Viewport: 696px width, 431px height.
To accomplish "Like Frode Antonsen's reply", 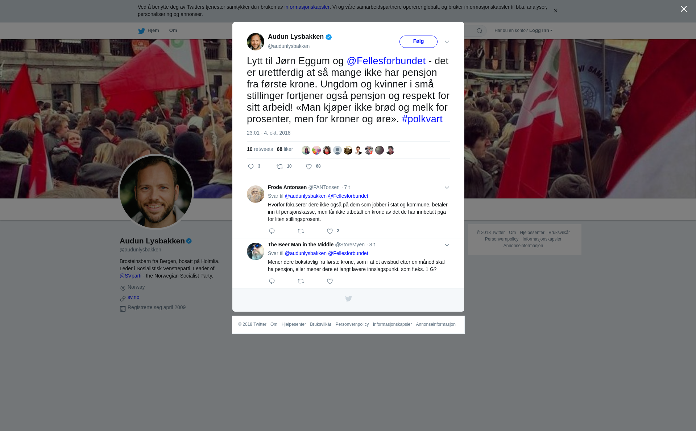I will tap(330, 231).
